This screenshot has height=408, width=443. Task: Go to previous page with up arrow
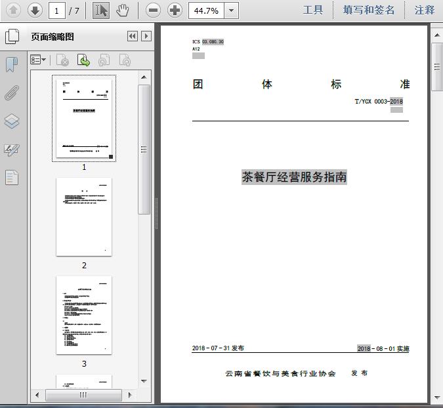pos(13,10)
